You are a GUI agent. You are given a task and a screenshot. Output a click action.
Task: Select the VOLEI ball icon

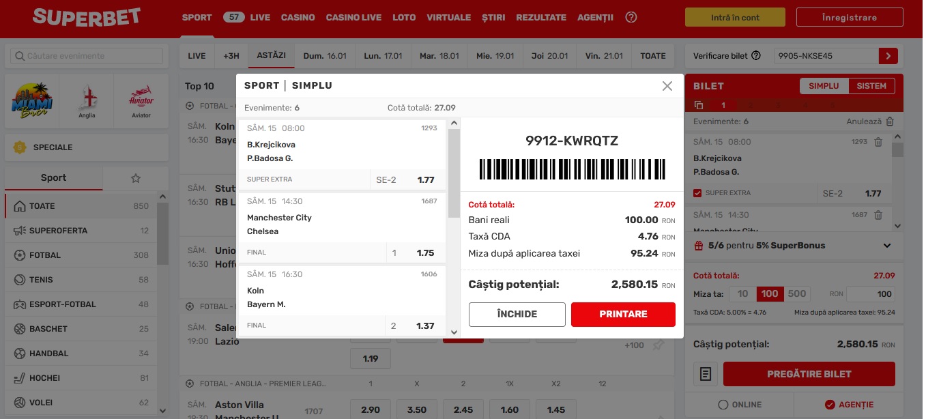[19, 403]
